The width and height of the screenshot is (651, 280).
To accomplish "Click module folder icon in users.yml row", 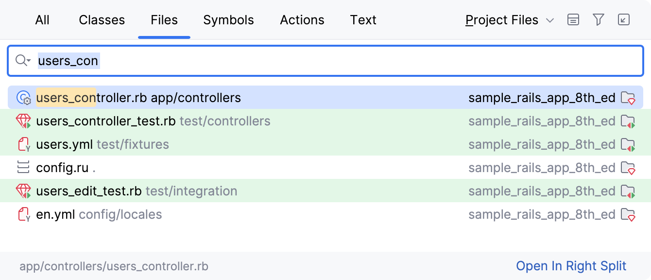I will click(628, 145).
